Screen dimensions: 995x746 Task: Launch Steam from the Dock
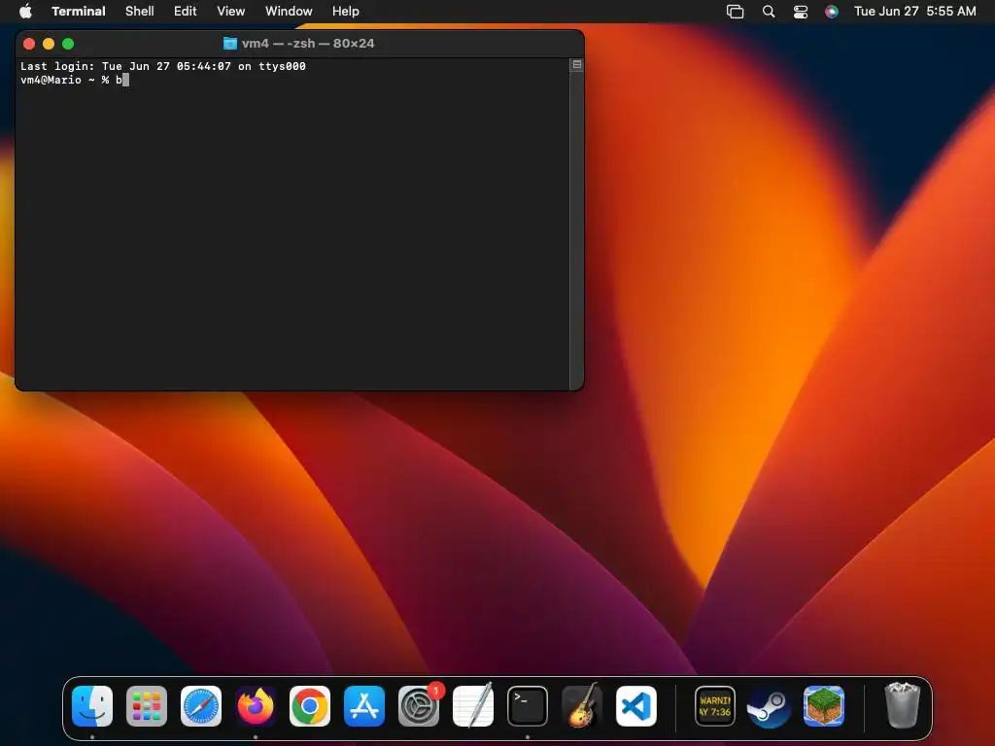770,705
